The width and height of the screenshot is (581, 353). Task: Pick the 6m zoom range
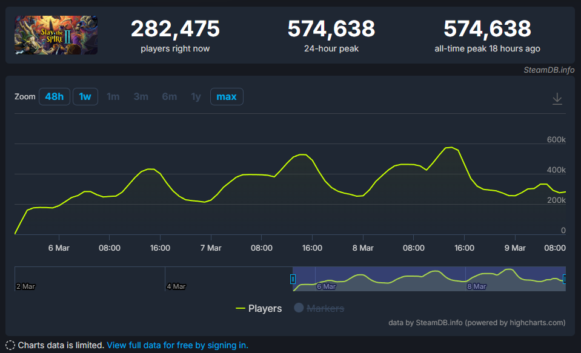(x=169, y=97)
